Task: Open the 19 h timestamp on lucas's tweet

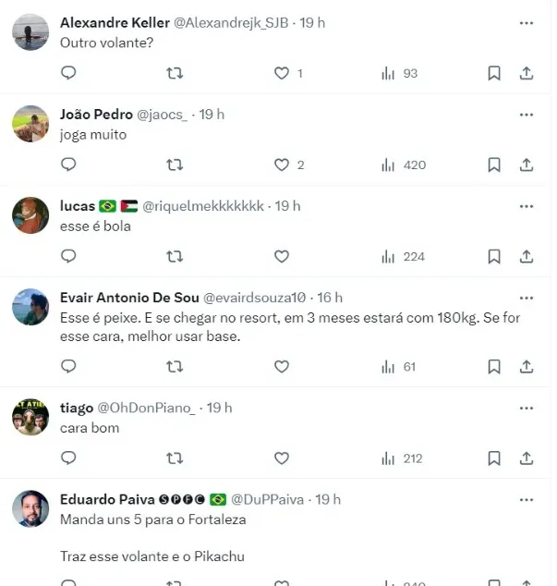Action: (287, 205)
